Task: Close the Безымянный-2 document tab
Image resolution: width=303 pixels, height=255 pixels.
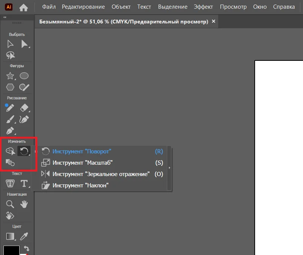Action: tap(213, 21)
